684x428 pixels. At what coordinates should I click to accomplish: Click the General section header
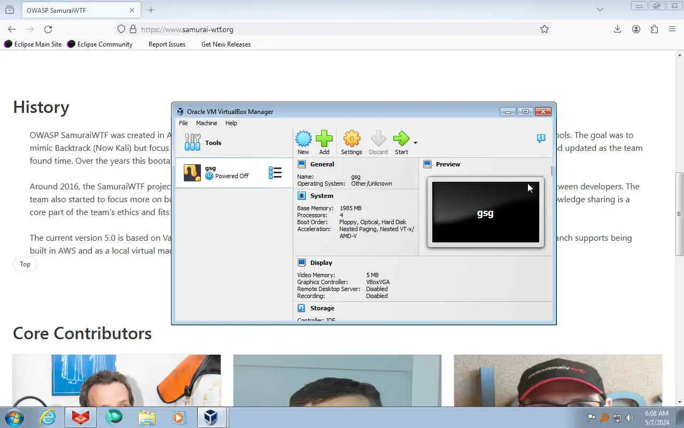(x=322, y=164)
